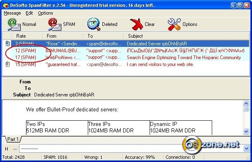Click the Accuracy: 99% status entry
Screen dimensions: 252x162
[140, 157]
